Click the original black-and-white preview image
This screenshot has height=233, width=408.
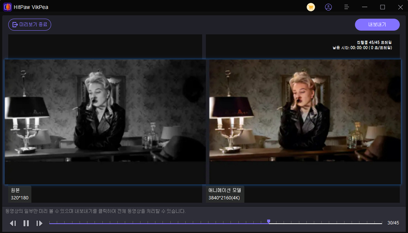point(105,110)
